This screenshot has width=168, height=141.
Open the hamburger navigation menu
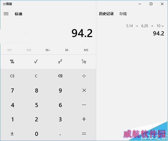pos(6,14)
